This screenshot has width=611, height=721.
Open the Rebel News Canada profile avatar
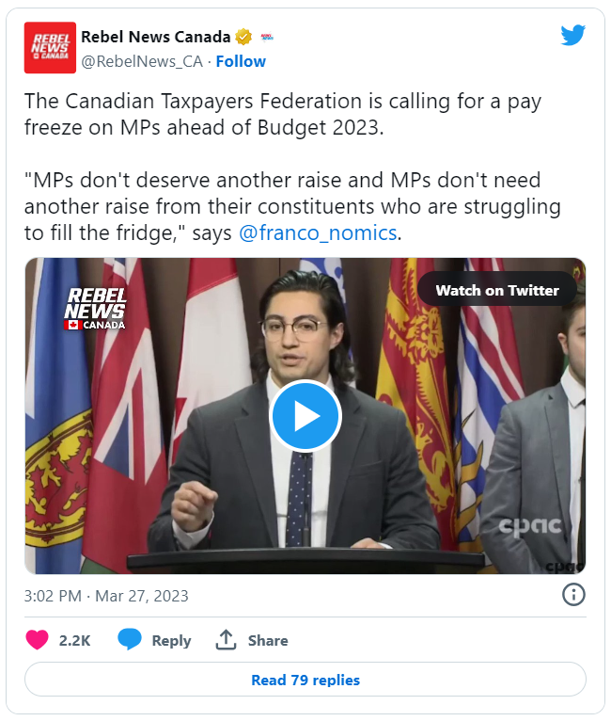pyautogui.click(x=50, y=48)
